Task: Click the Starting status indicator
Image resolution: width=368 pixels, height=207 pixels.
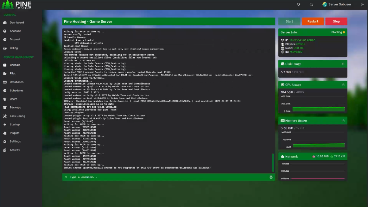Action: point(338,32)
